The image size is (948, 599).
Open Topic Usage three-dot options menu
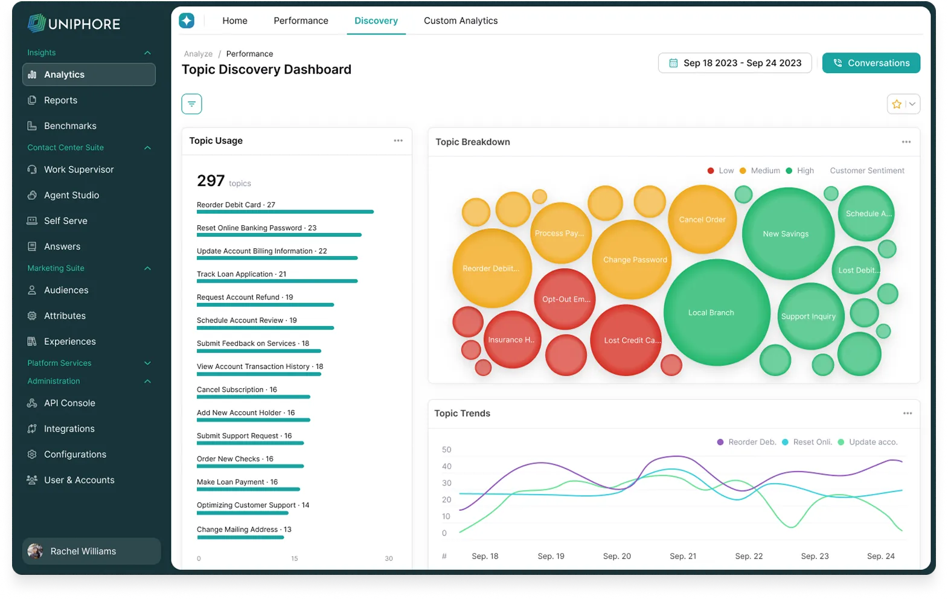pos(398,141)
